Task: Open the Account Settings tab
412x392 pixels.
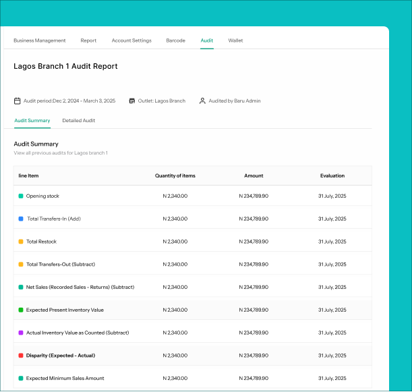Action: pos(131,40)
